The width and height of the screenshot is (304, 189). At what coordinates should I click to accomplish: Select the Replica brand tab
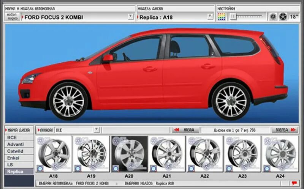coord(19,172)
